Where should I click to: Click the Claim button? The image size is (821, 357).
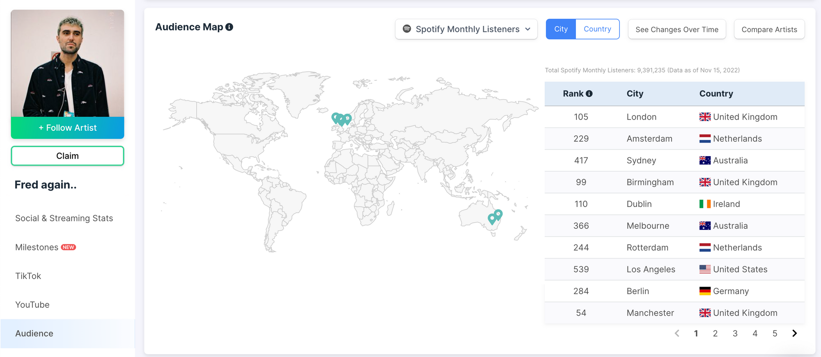(x=67, y=156)
